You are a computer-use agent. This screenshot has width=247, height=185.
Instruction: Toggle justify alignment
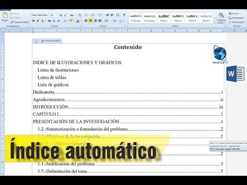pos(100,21)
